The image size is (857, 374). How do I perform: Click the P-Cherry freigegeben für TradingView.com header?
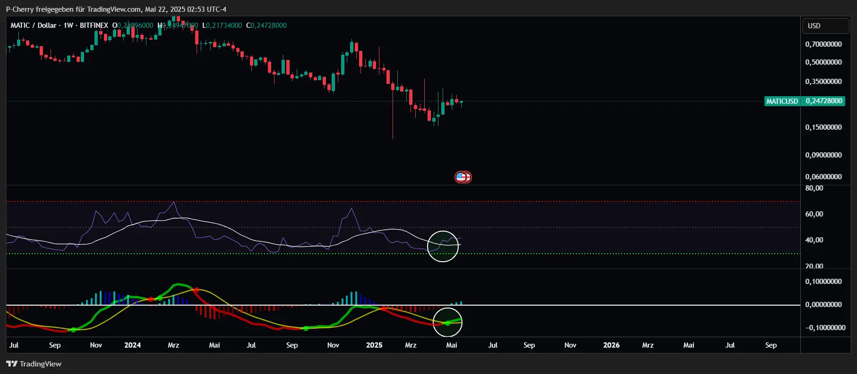pyautogui.click(x=116, y=9)
